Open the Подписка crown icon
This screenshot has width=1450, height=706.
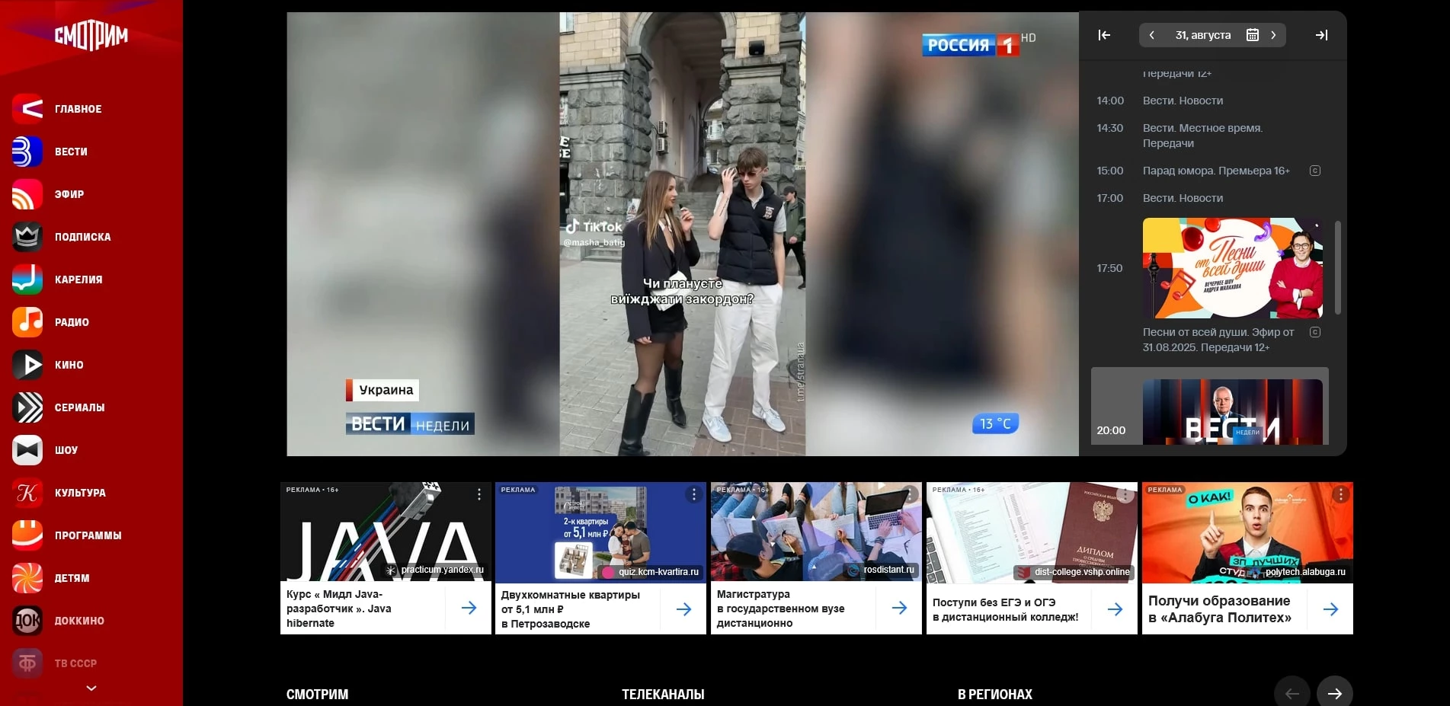[x=27, y=237]
